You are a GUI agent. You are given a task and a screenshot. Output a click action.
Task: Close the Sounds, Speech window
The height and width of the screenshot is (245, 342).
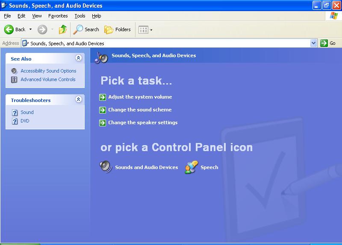[x=336, y=6]
